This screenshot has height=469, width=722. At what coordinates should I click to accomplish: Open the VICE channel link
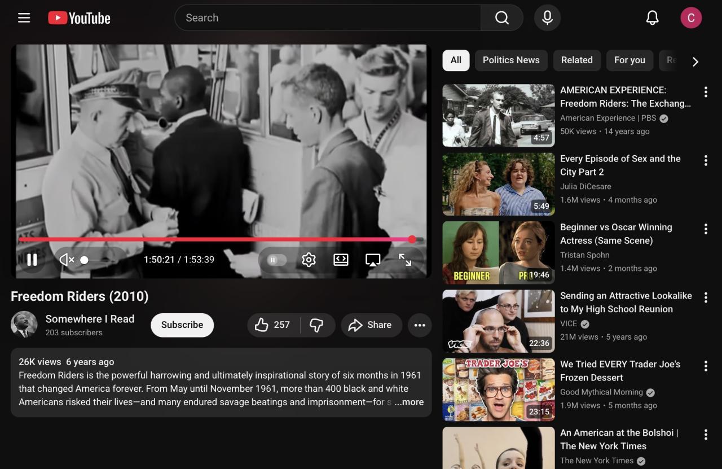[569, 323]
